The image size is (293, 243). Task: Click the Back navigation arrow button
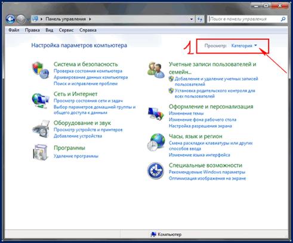(10, 19)
